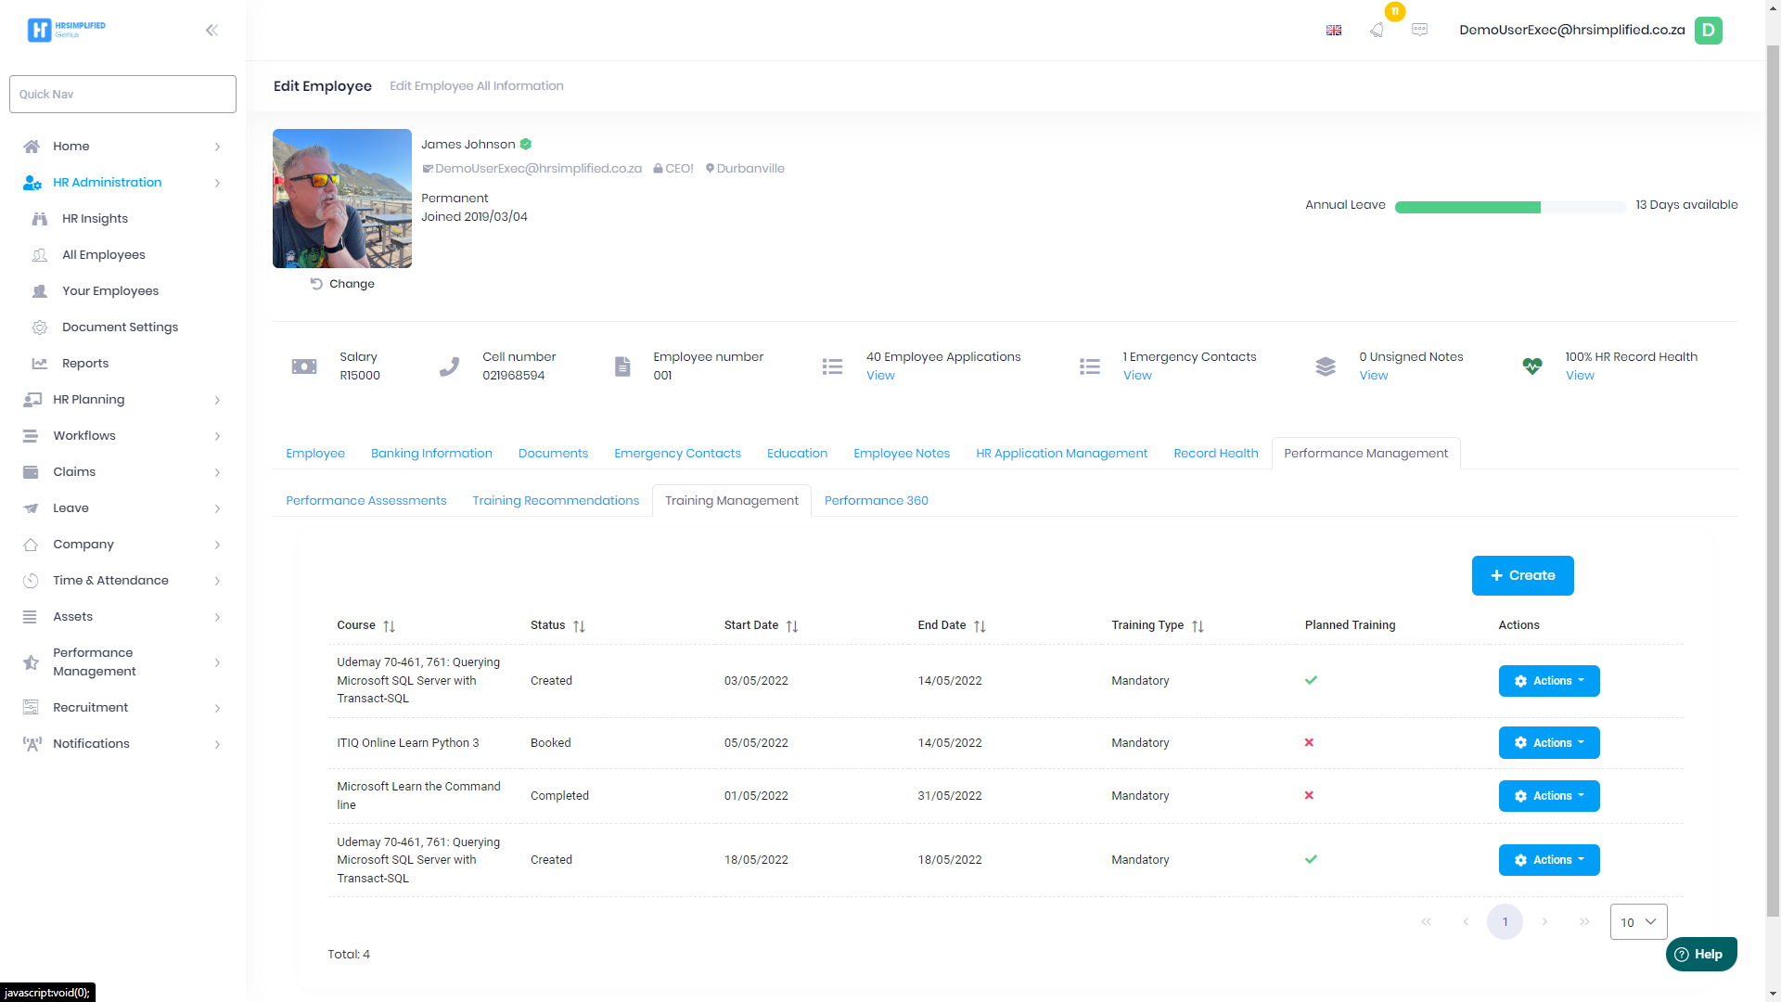View the 40 Employee Applications link
This screenshot has width=1781, height=1002.
[880, 376]
